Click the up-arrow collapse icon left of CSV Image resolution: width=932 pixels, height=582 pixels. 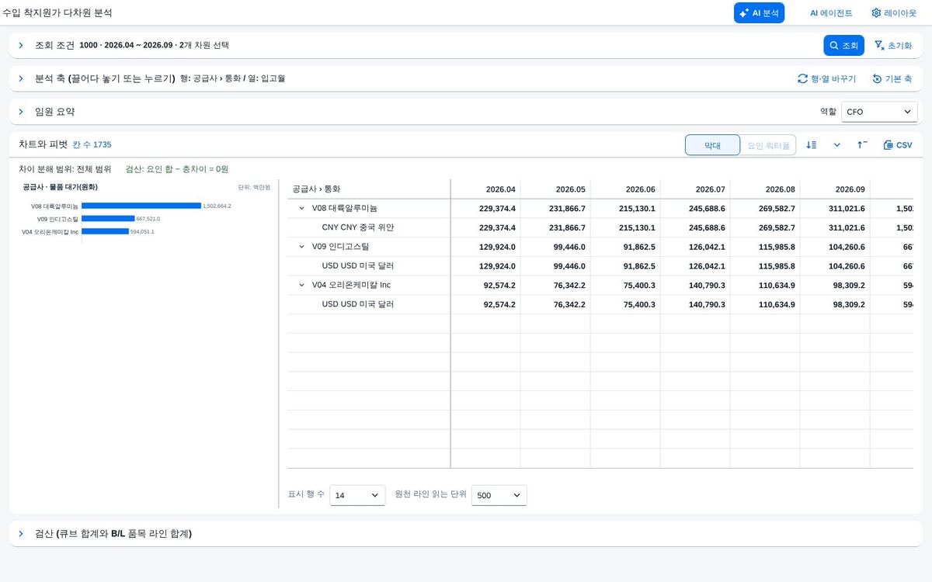coord(862,145)
